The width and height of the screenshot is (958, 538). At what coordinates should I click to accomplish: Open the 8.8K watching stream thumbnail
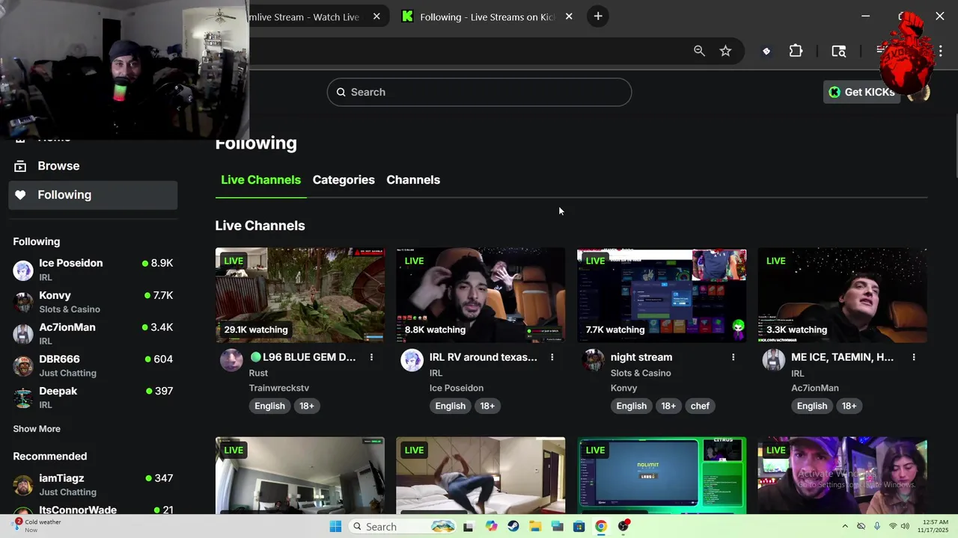(480, 295)
